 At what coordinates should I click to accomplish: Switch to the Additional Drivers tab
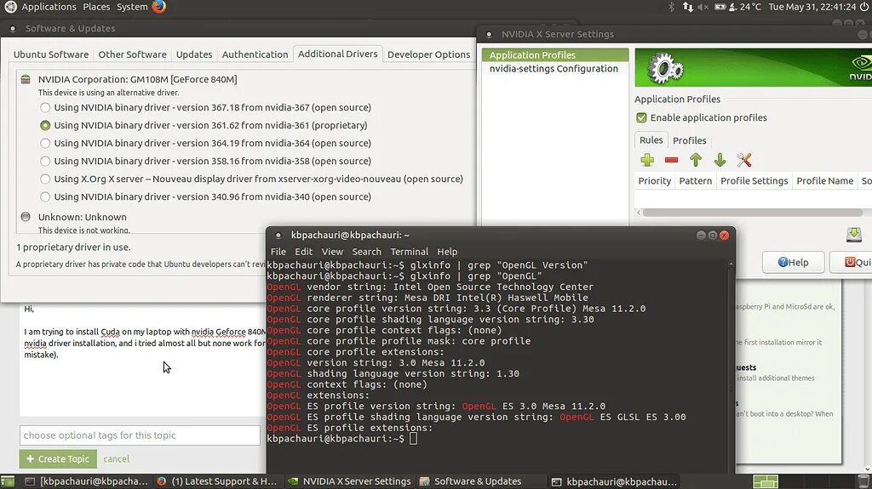coord(337,54)
